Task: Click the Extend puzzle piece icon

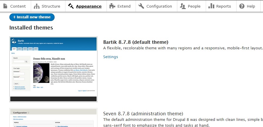Action: point(112,6)
